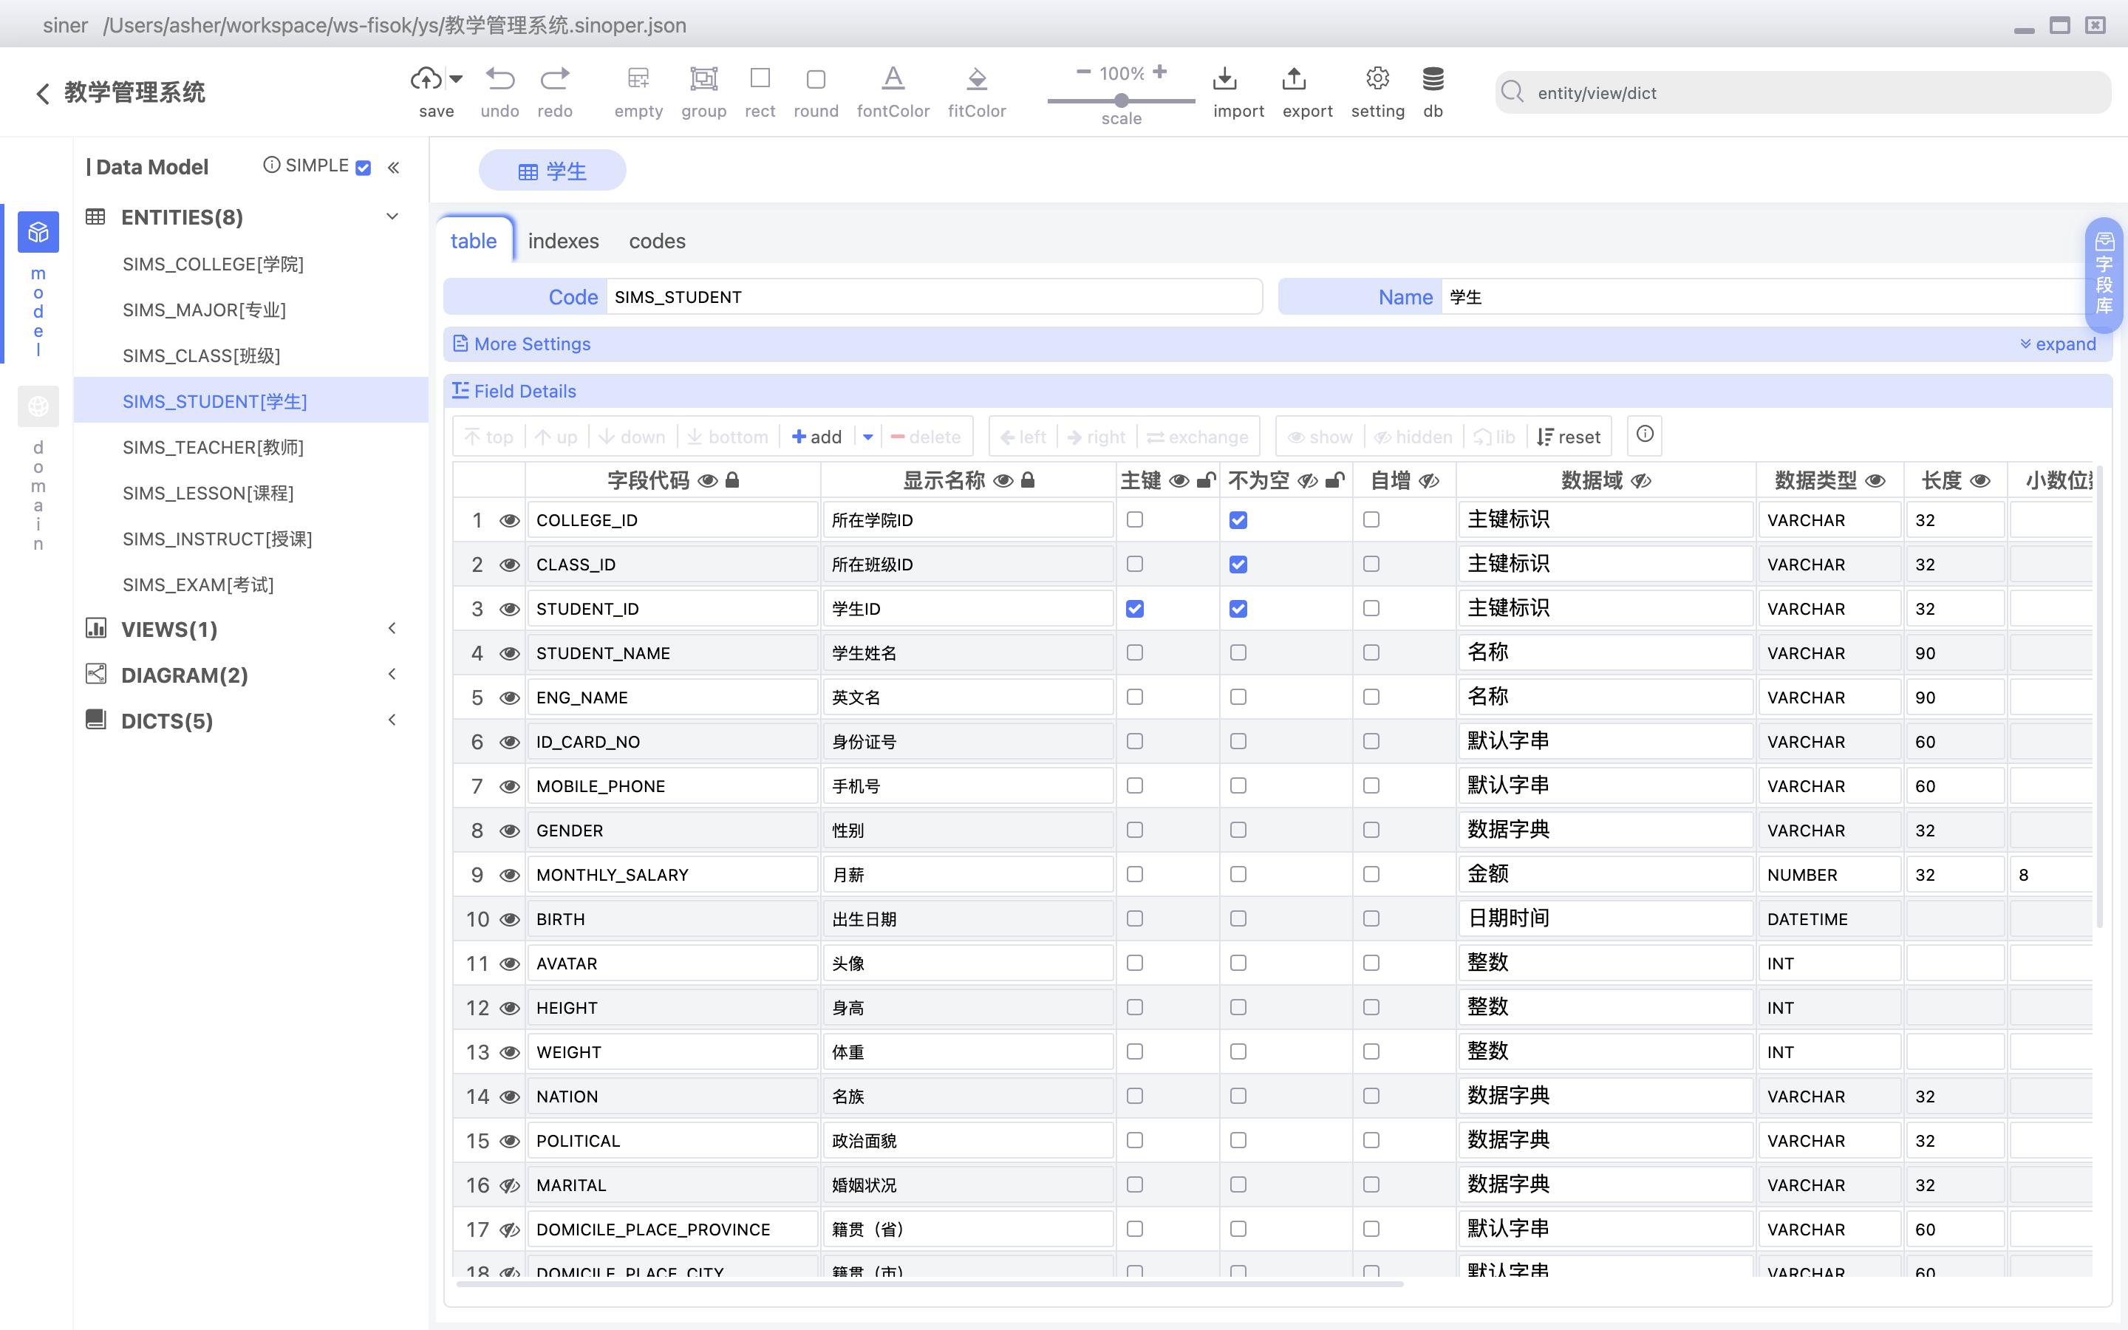The image size is (2128, 1330).
Task: Click the entity/view/dict search field
Action: coord(1803,92)
